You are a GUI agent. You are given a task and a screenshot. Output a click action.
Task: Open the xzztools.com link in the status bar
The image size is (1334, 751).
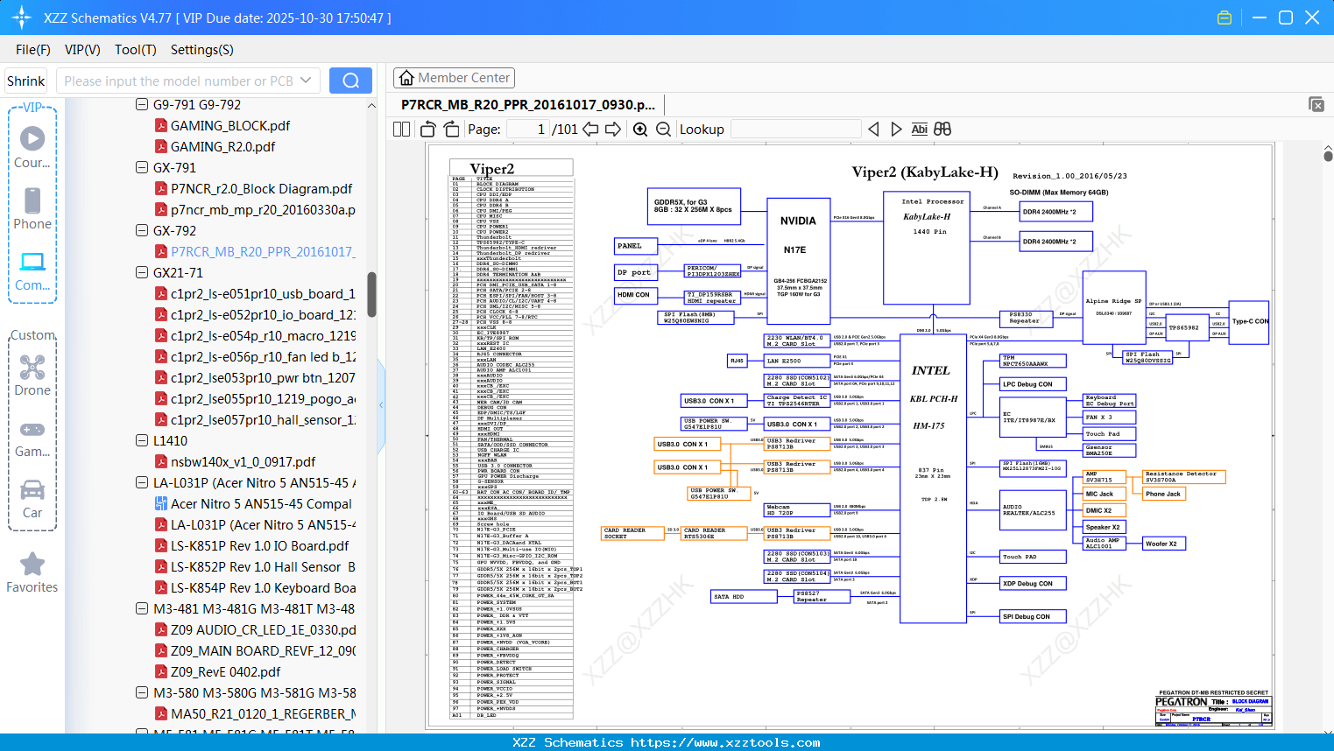[725, 742]
